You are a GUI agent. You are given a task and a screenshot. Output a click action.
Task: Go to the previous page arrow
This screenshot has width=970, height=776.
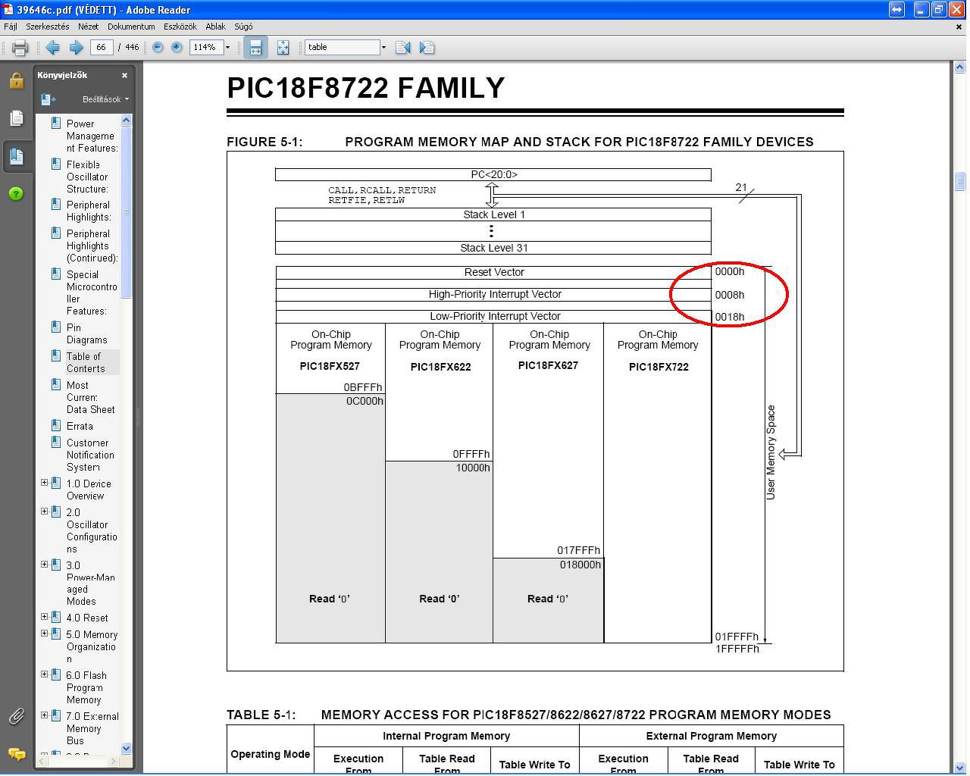pos(52,48)
